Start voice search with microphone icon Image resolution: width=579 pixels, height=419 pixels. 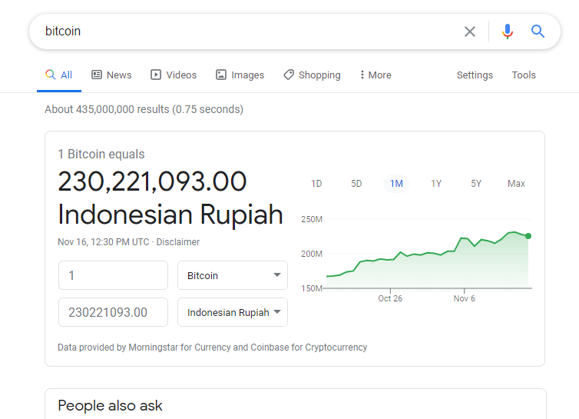[x=507, y=32]
